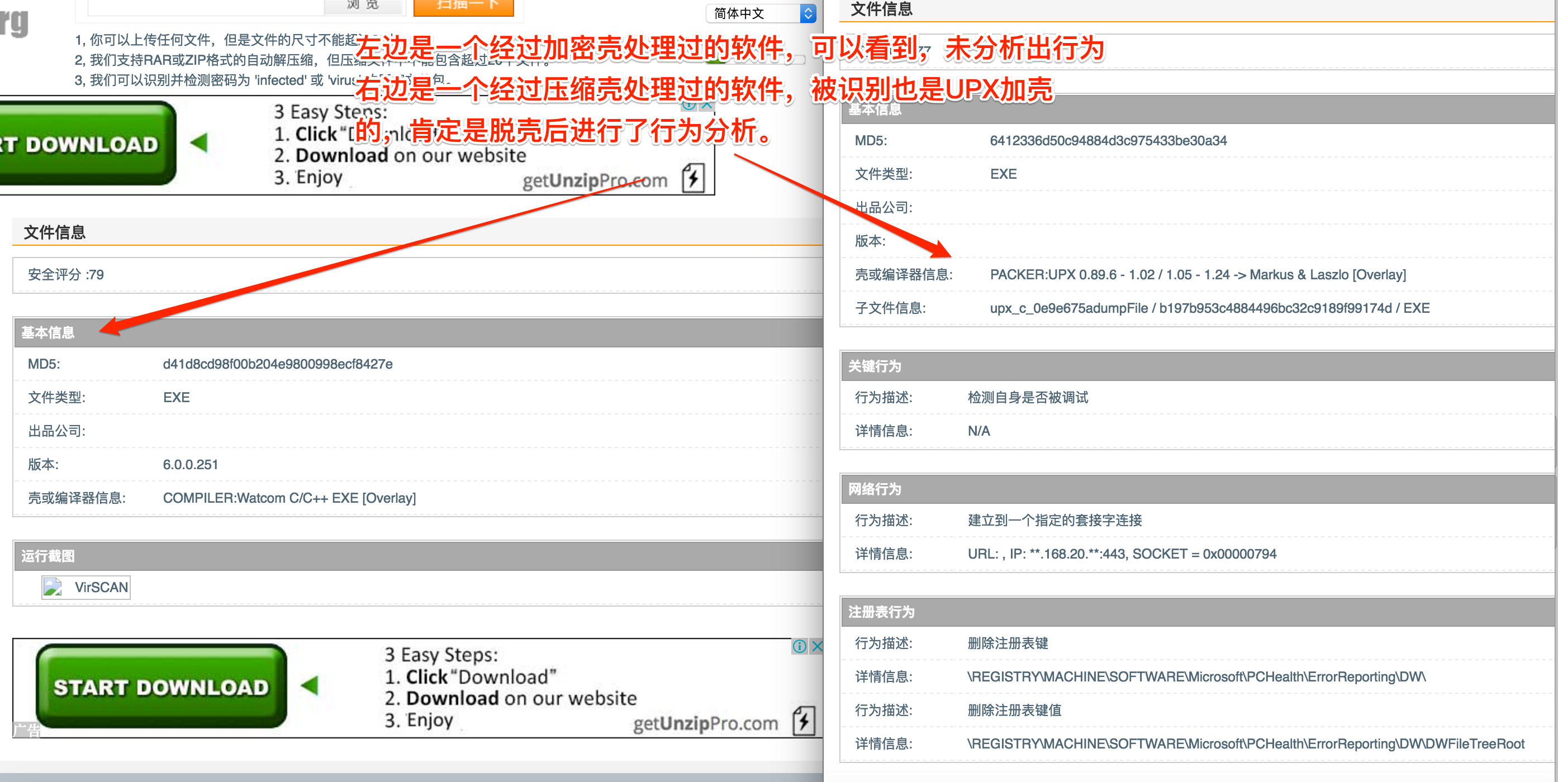
Task: Open getUnzipPro.com link in START DOWNLOAD ad
Action: 705,723
